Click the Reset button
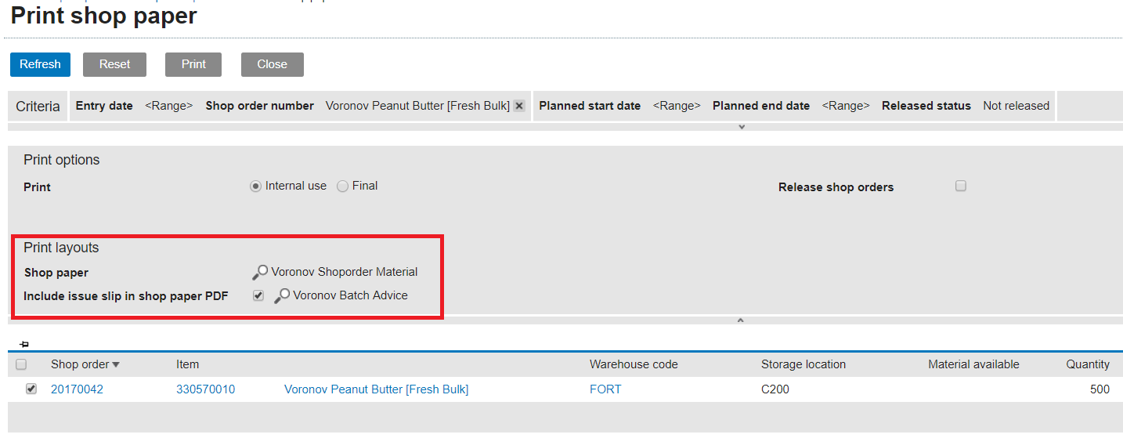The width and height of the screenshot is (1123, 438). click(x=114, y=64)
